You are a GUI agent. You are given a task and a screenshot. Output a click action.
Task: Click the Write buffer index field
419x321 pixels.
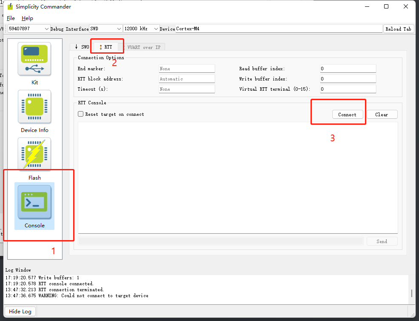pyautogui.click(x=348, y=79)
